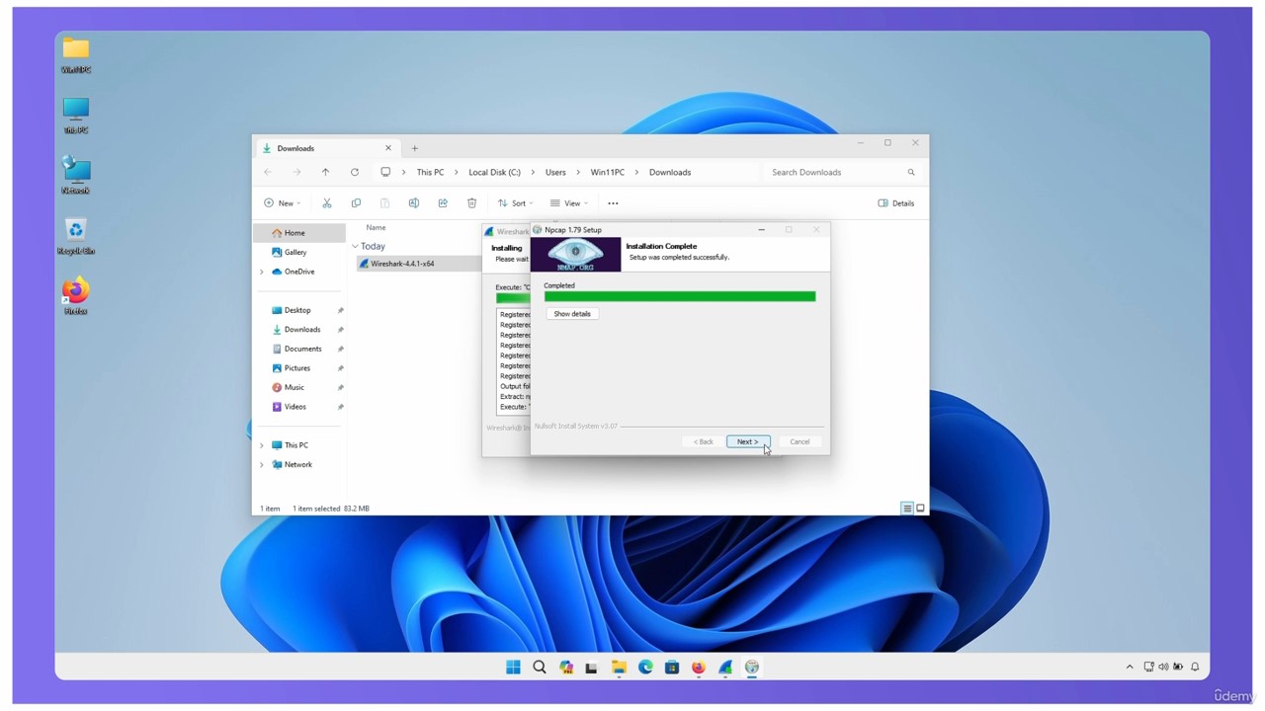This screenshot has width=1265, height=711.
Task: Click Wireshark shark fin taskbar icon
Action: click(x=725, y=668)
